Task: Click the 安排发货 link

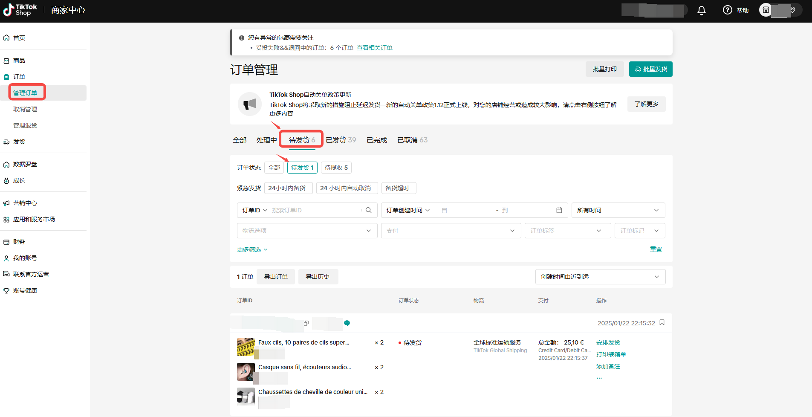Action: [x=608, y=342]
